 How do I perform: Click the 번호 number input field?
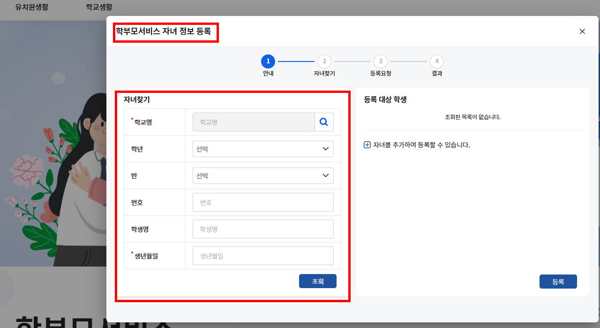(263, 202)
